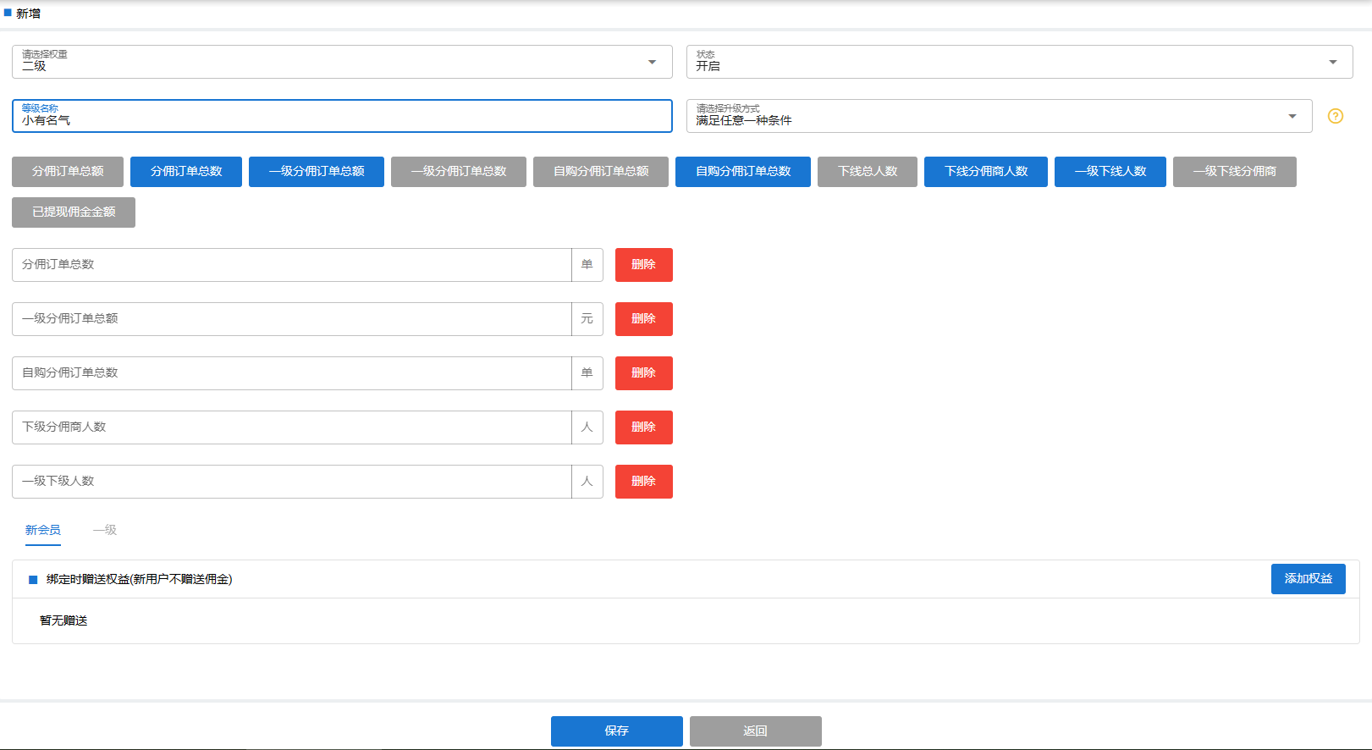The image size is (1372, 750).
Task: Click the 分佣订单总数 input field
Action: coord(292,265)
